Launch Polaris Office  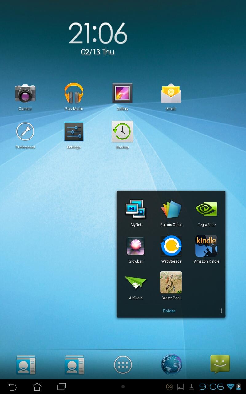coord(171,209)
